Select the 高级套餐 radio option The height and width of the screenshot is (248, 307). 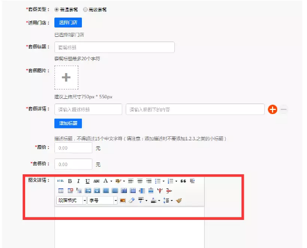pyautogui.click(x=85, y=9)
